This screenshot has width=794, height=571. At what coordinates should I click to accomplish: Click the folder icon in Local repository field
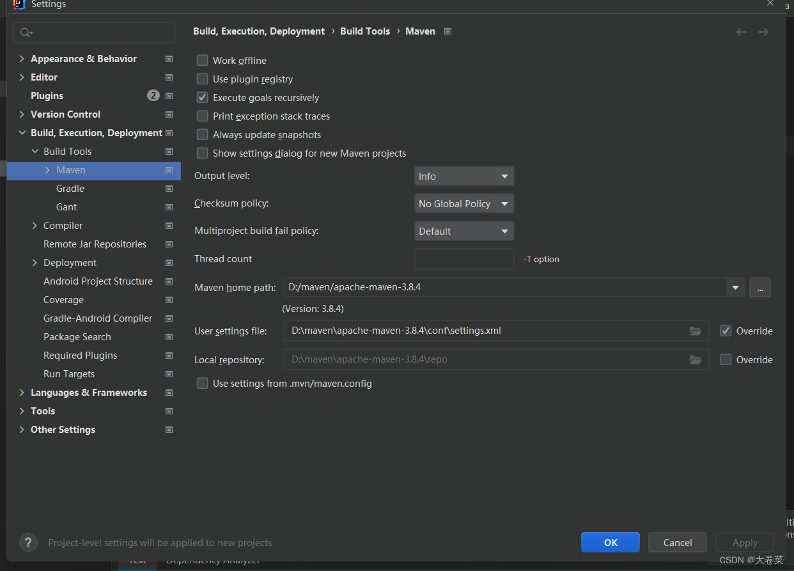click(696, 360)
